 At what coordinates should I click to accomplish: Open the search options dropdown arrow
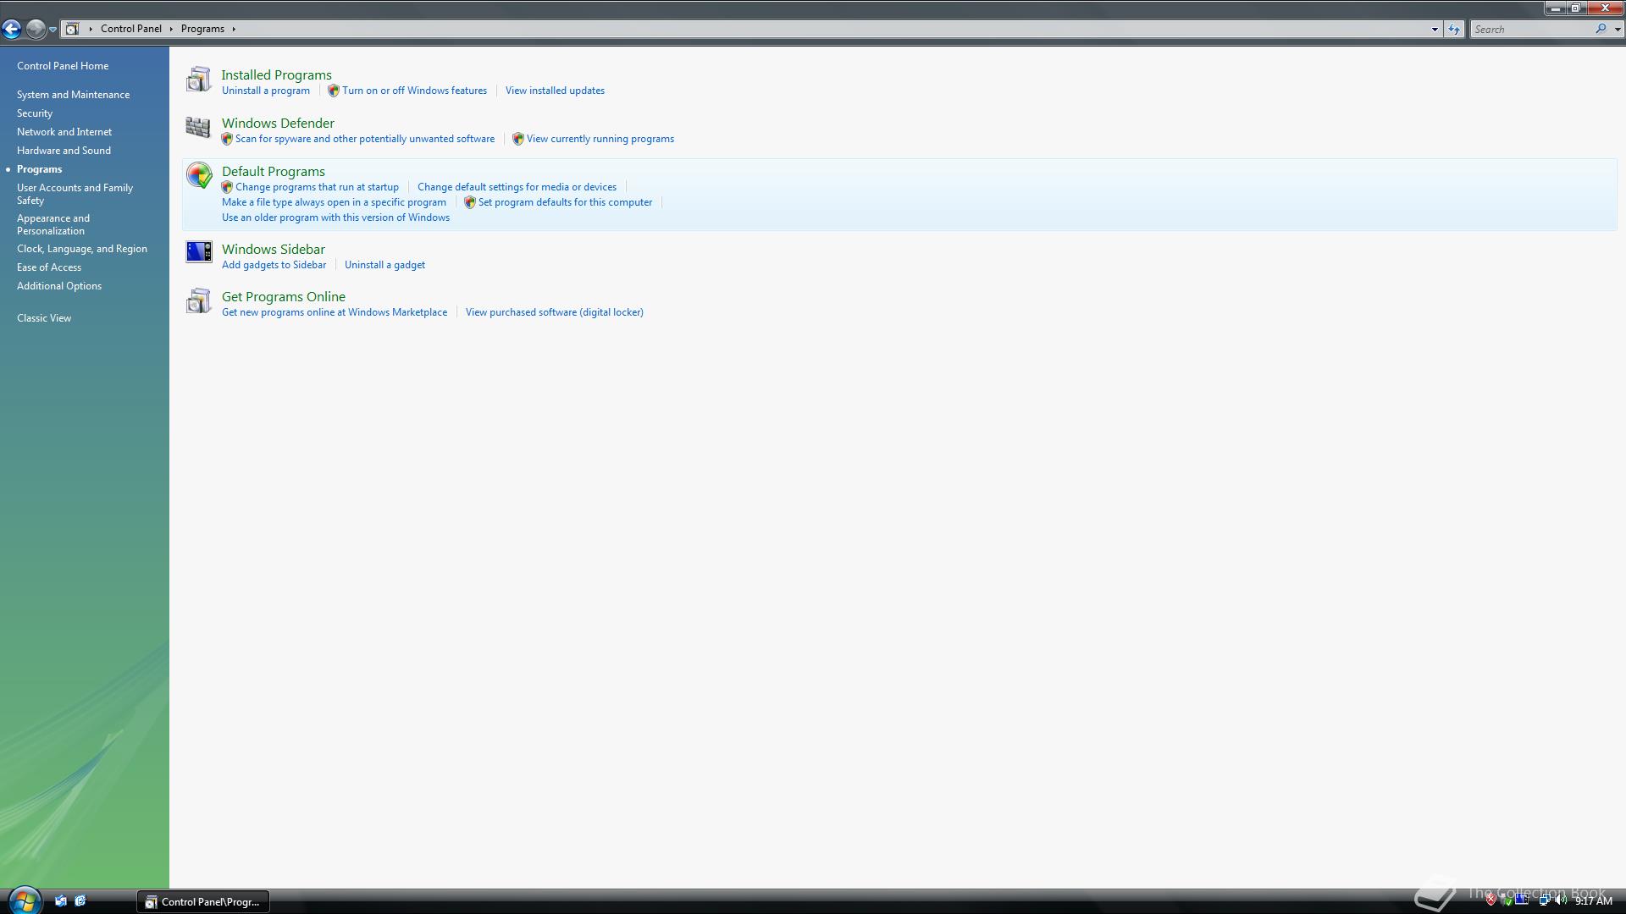pos(1618,30)
